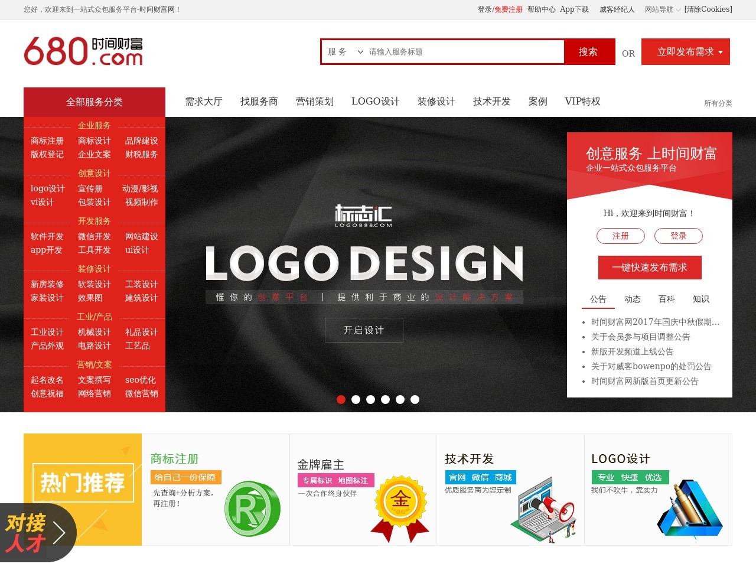Click the red 搜索 button
Screen dimensions: 756x567
tap(588, 52)
